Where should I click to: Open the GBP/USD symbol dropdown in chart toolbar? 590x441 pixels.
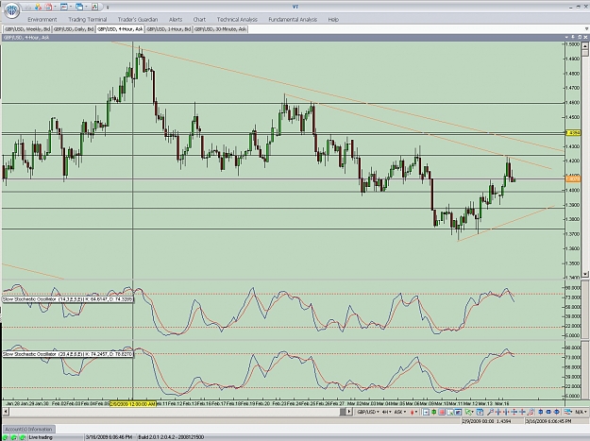click(368, 412)
